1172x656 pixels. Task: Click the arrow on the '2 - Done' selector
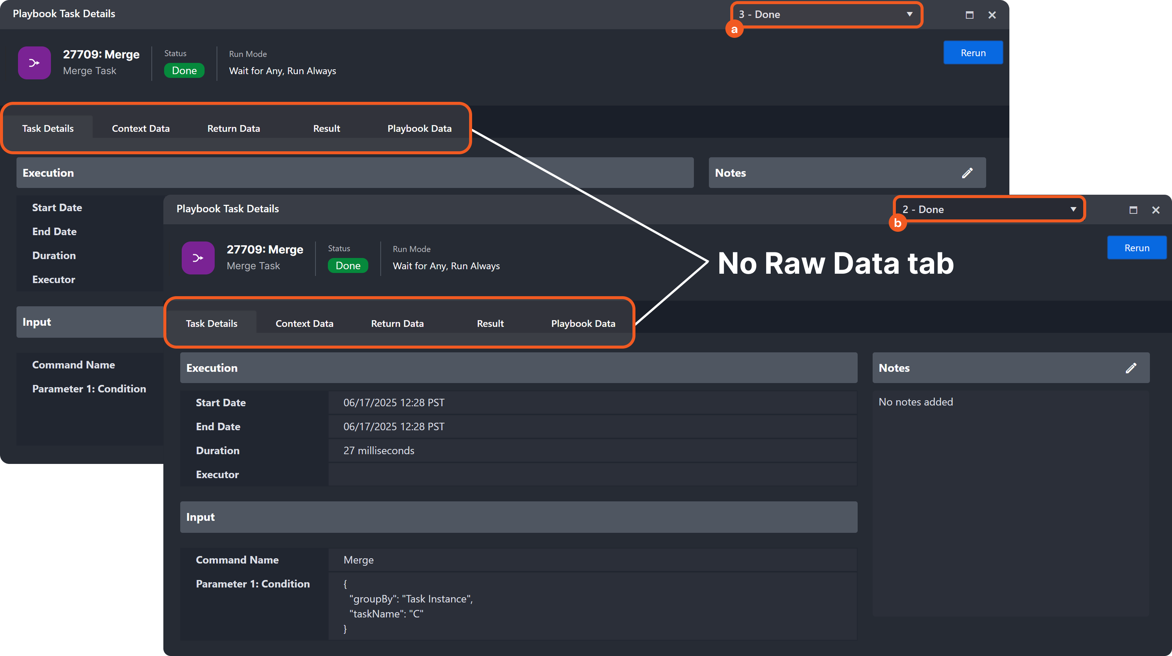1073,210
